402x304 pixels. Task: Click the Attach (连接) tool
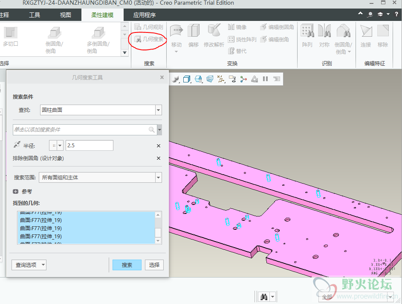coord(366,35)
